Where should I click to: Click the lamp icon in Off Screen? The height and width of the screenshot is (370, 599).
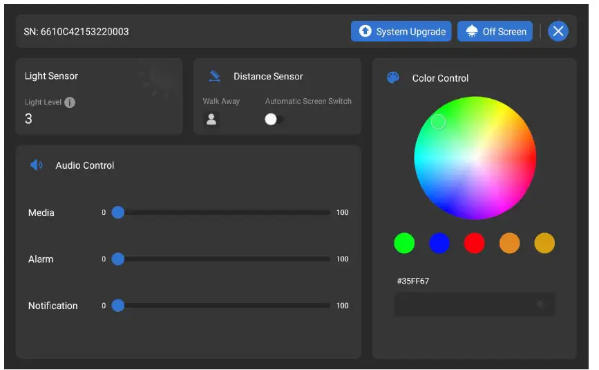(472, 31)
